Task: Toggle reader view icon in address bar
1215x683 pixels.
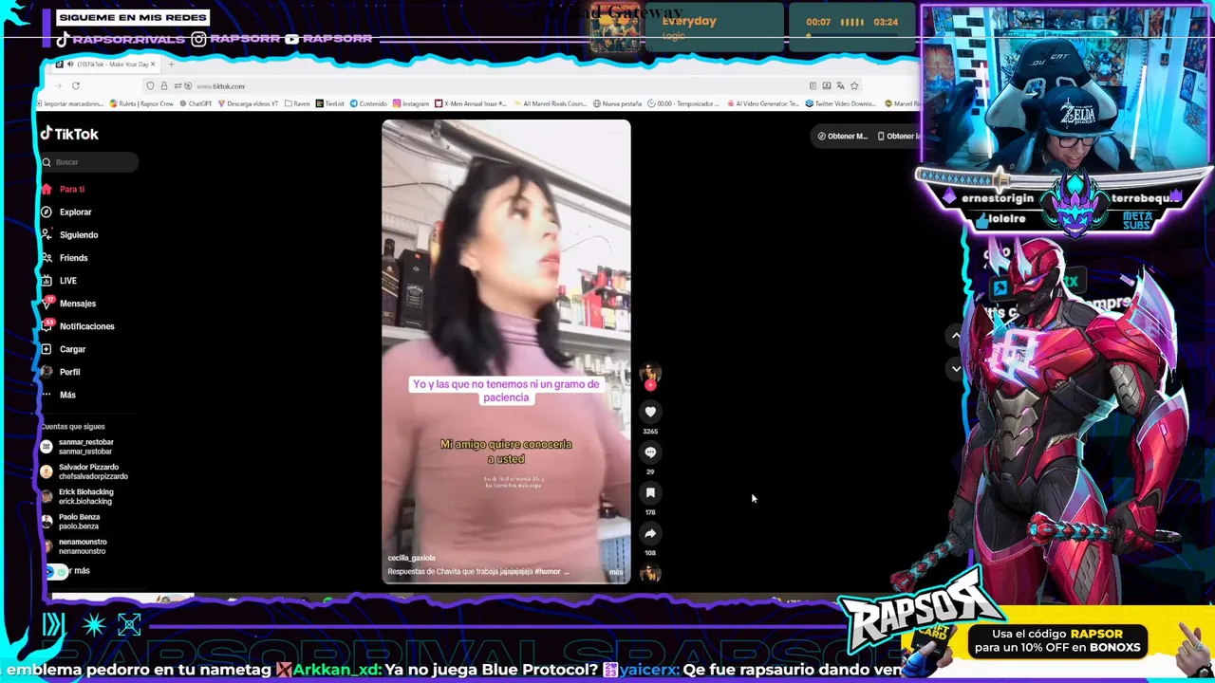Action: [x=813, y=85]
